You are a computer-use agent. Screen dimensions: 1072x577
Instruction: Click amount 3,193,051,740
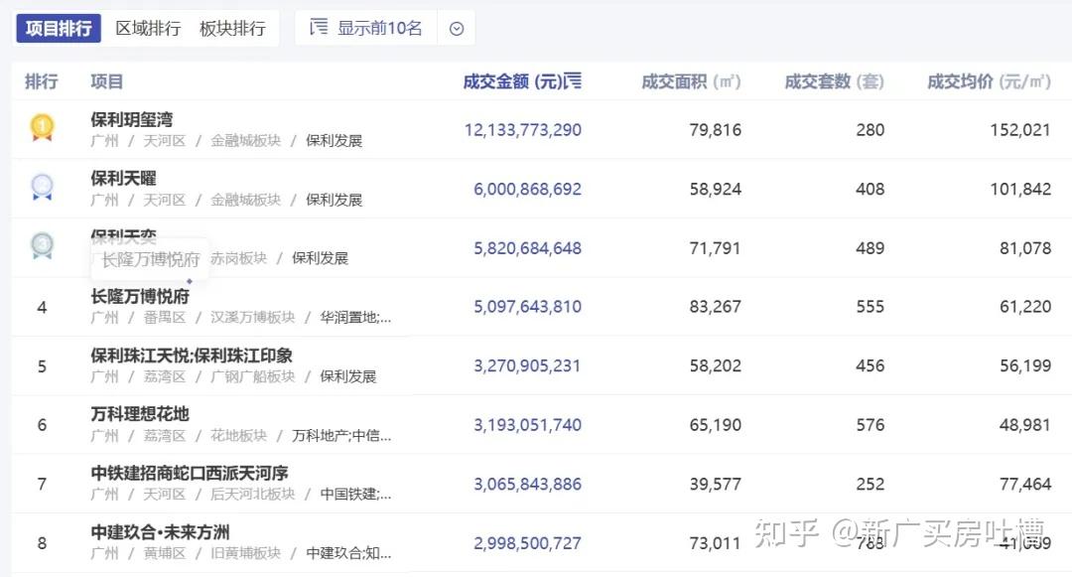click(x=528, y=424)
